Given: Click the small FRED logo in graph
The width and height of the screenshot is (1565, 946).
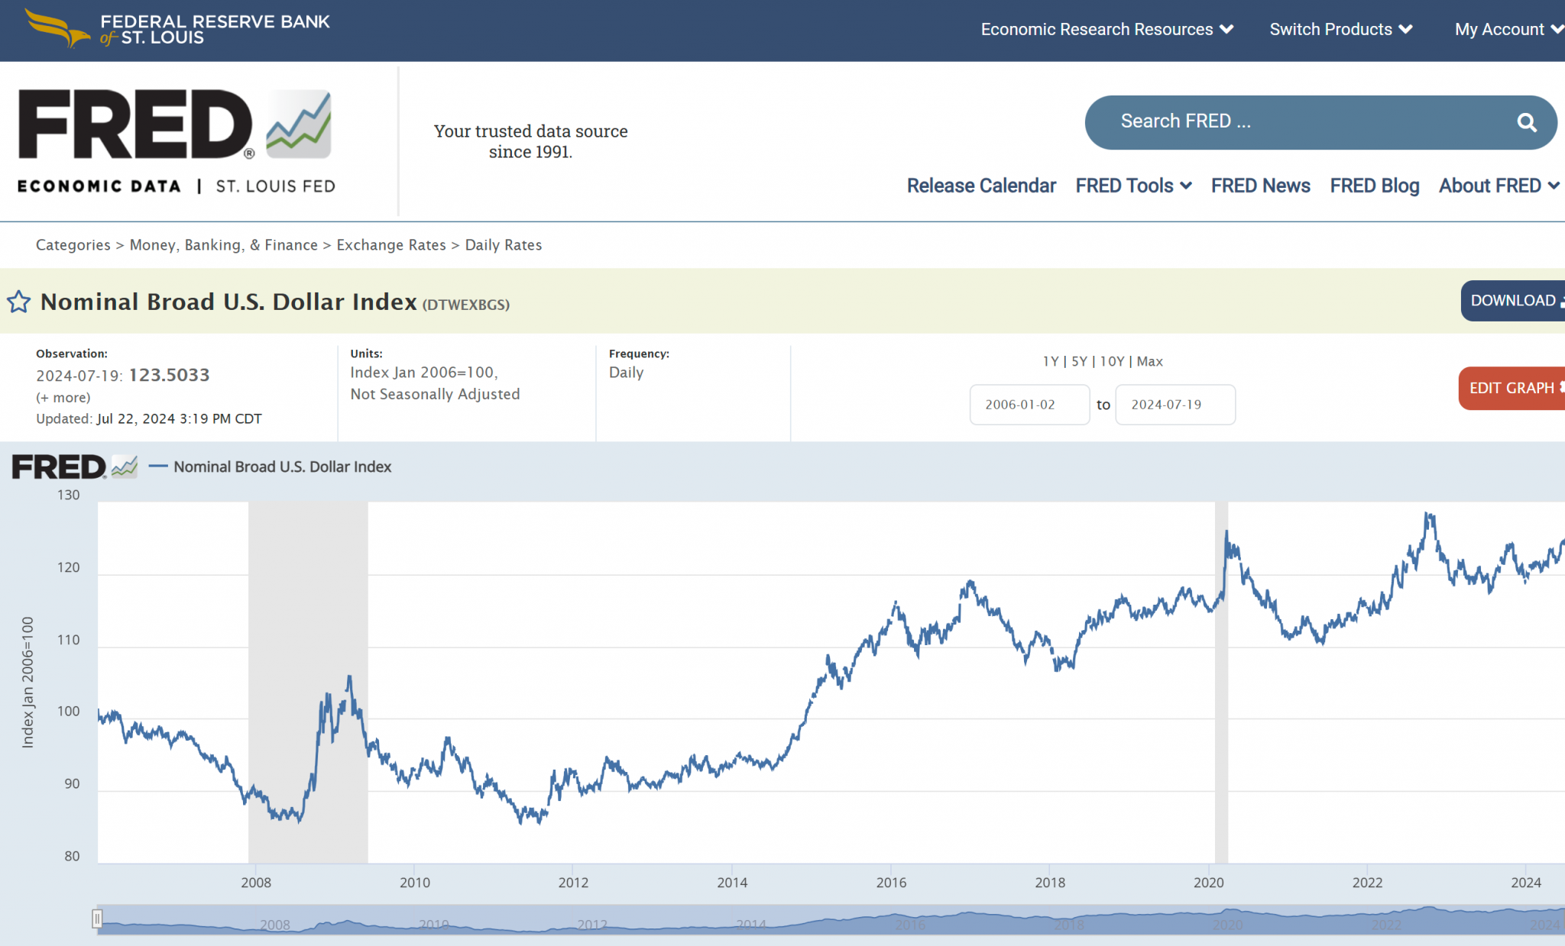Looking at the screenshot, I should pos(74,467).
